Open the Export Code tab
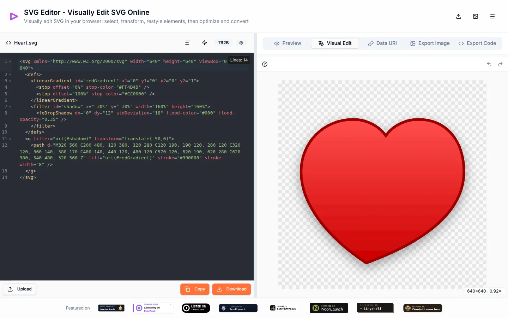Image resolution: width=508 pixels, height=318 pixels. click(x=477, y=43)
